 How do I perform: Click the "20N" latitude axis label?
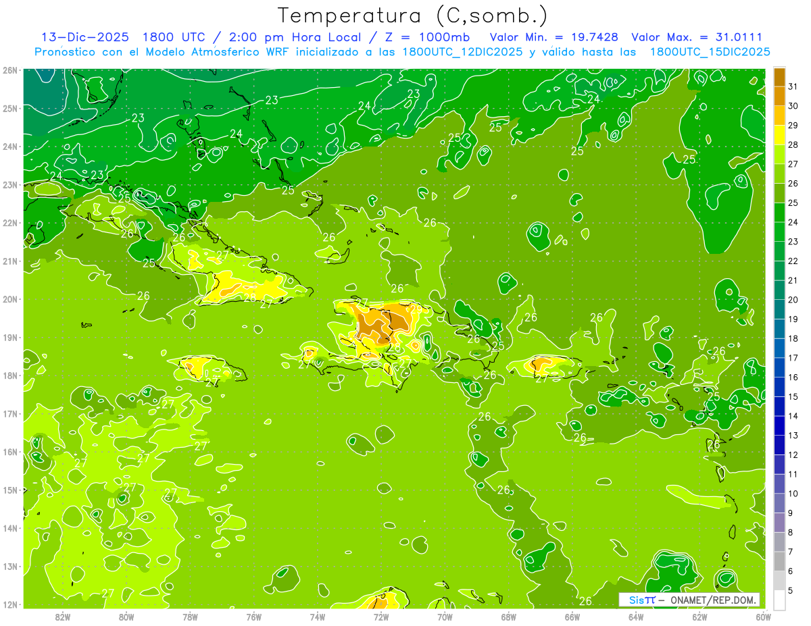click(10, 299)
